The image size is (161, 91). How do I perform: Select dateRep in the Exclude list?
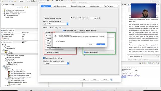50,39
